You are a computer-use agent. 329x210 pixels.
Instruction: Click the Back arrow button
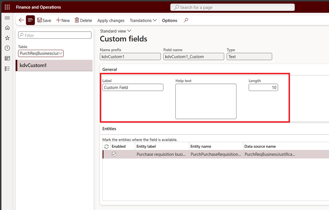coord(21,20)
